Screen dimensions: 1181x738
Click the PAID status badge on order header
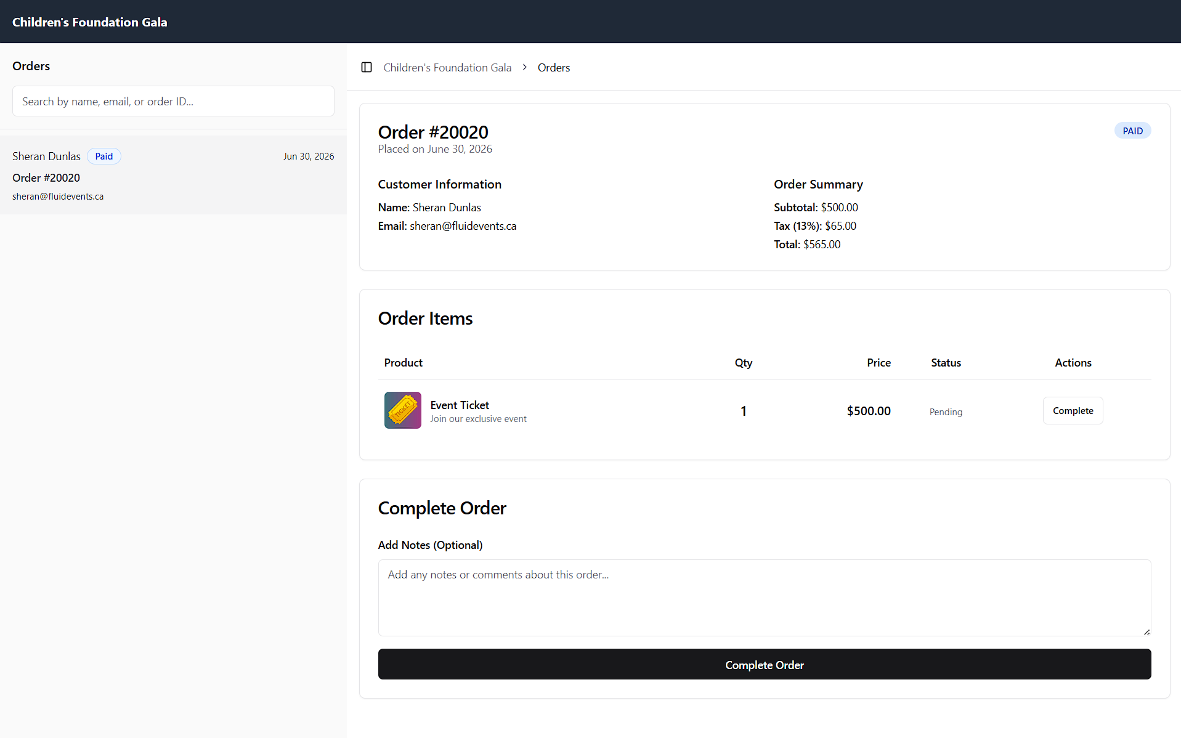(1132, 131)
